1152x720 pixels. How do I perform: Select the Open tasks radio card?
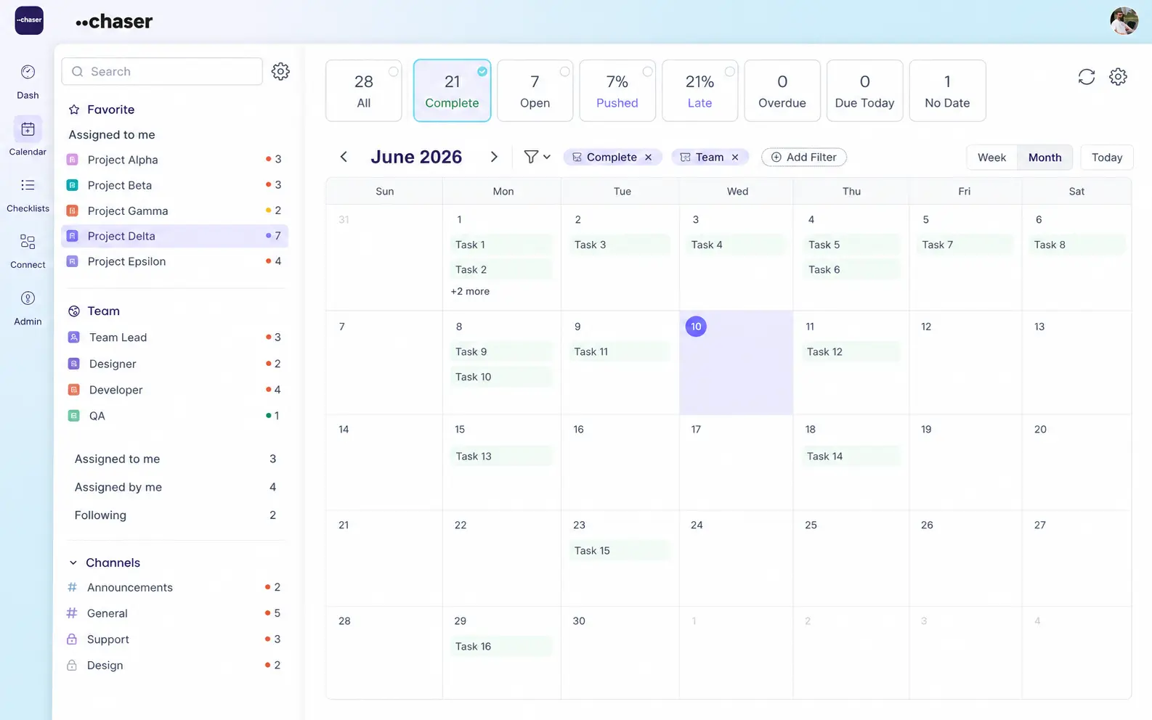(x=535, y=91)
